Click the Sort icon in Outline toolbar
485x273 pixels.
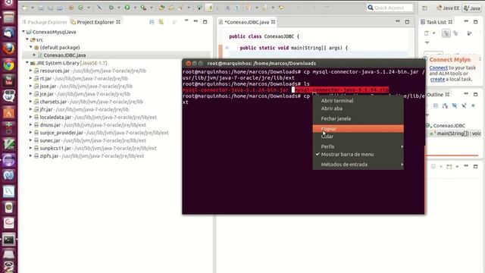click(445, 106)
